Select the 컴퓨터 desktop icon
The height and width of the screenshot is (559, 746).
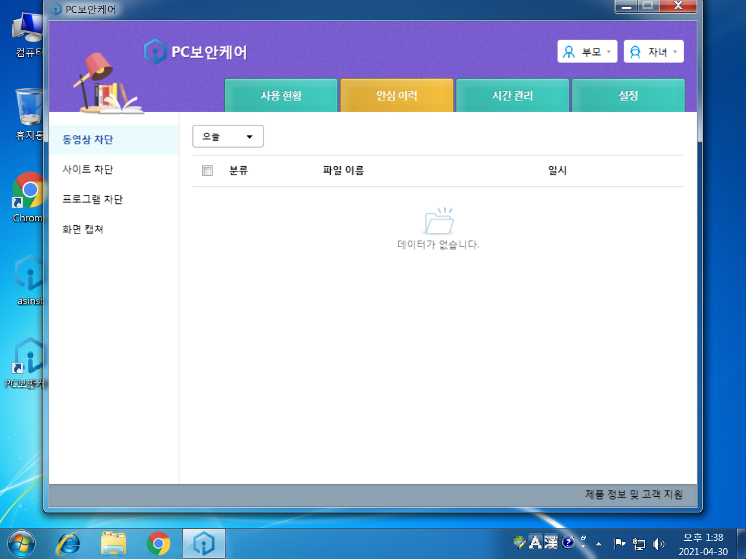pyautogui.click(x=28, y=35)
